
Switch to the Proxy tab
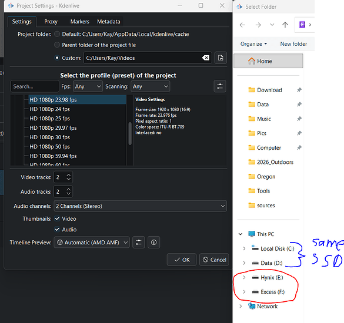click(x=51, y=22)
